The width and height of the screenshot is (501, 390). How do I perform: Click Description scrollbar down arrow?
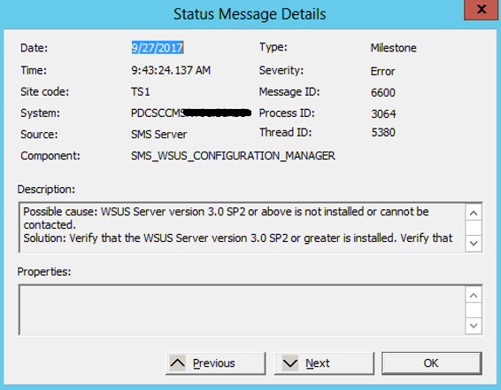(474, 243)
